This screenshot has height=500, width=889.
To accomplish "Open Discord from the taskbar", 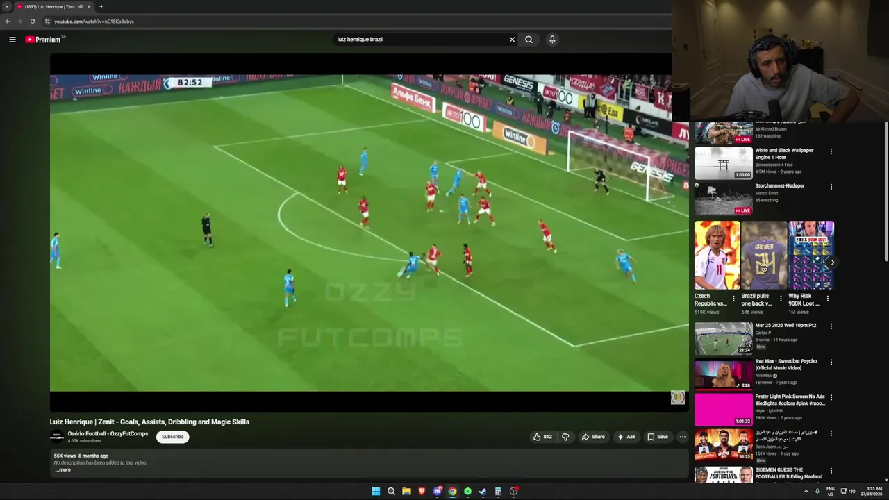I will click(437, 491).
